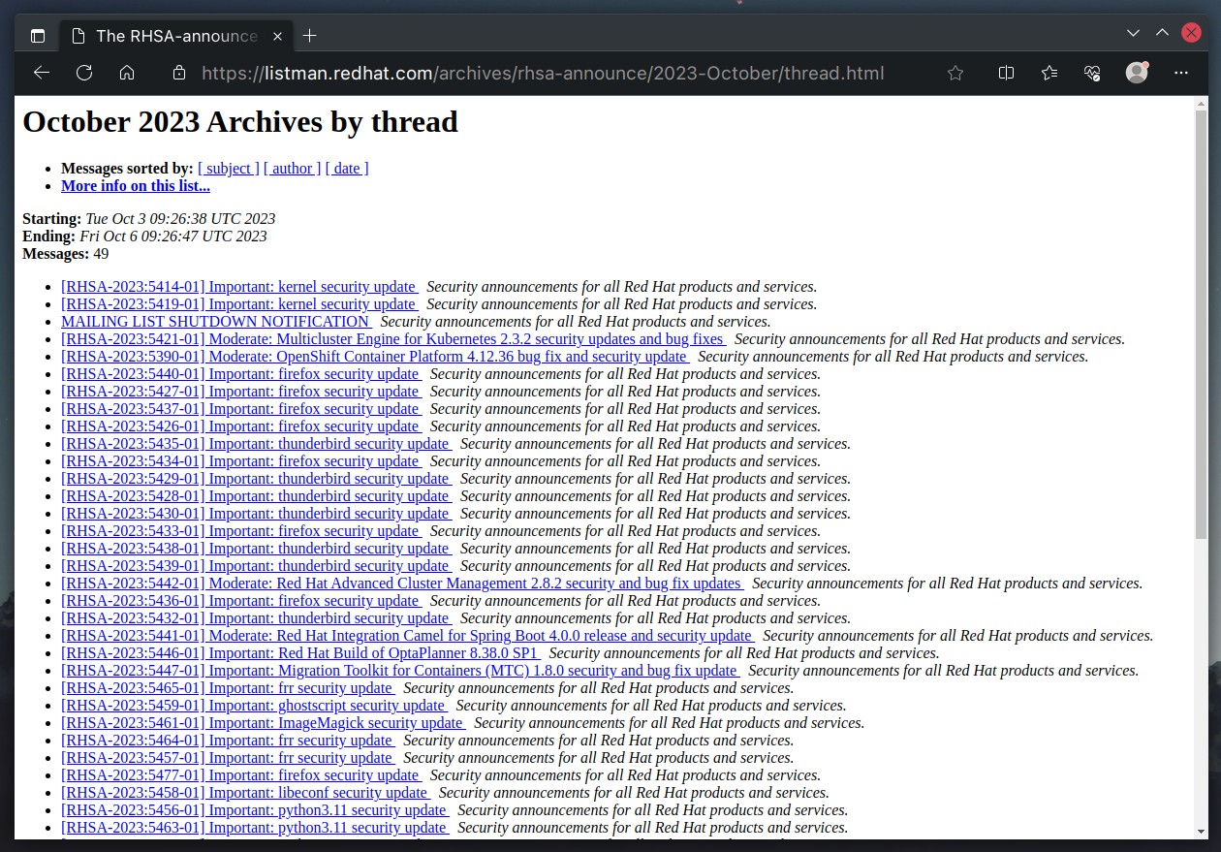Open Settings and more menu
This screenshot has width=1221, height=852.
coord(1180,73)
